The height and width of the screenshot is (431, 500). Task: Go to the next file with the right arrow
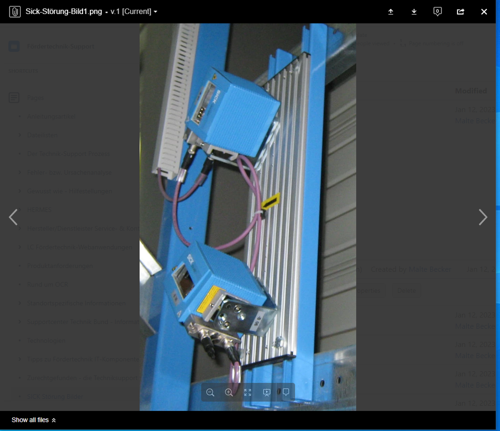tap(483, 217)
